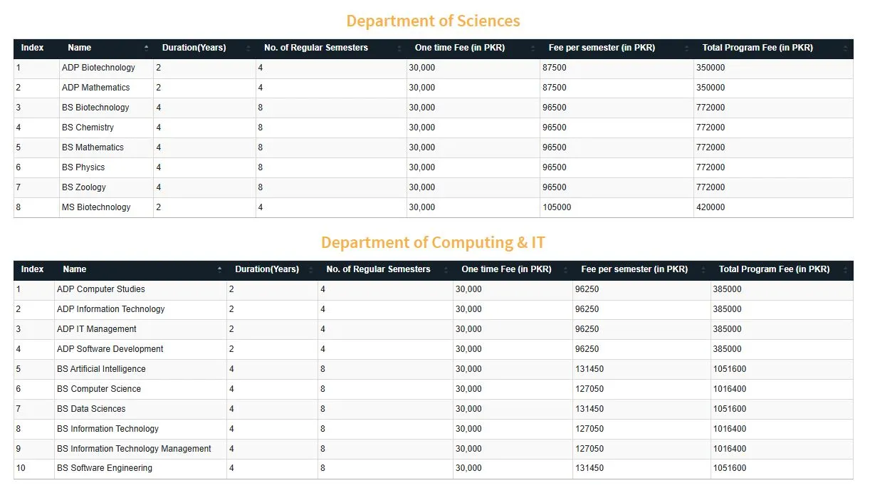This screenshot has height=493, width=870.
Task: Click the Department of Computing & IT heading
Action: (x=433, y=242)
